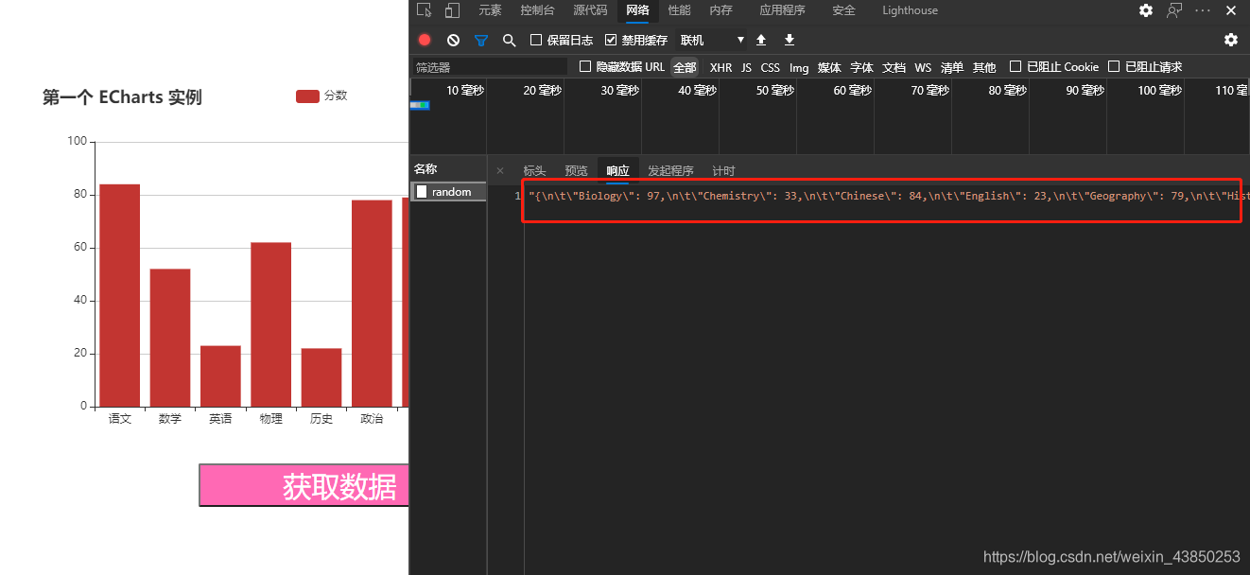The height and width of the screenshot is (575, 1250).
Task: Enable Preserve log checkbox
Action: [536, 40]
